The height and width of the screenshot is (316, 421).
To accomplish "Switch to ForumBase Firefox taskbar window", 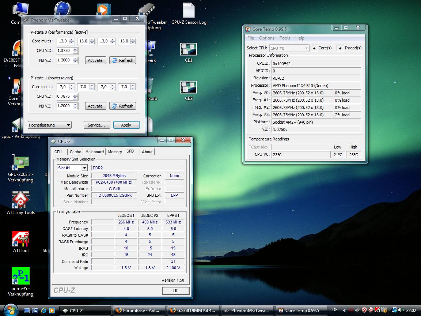I will pos(139,310).
